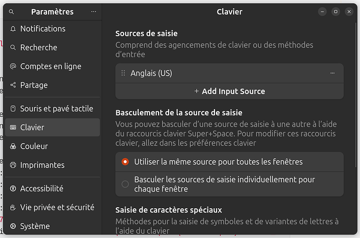Viewport: 360px width, 238px height.
Task: Click the Notifications bell icon
Action: tap(13, 29)
